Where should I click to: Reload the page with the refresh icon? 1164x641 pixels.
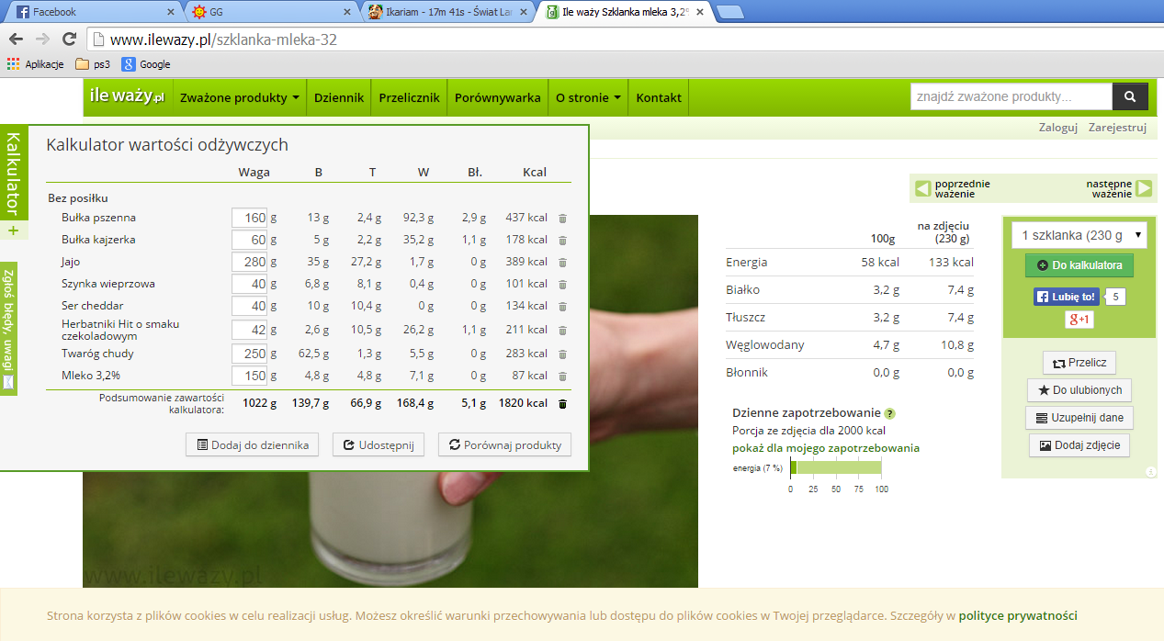tap(69, 39)
